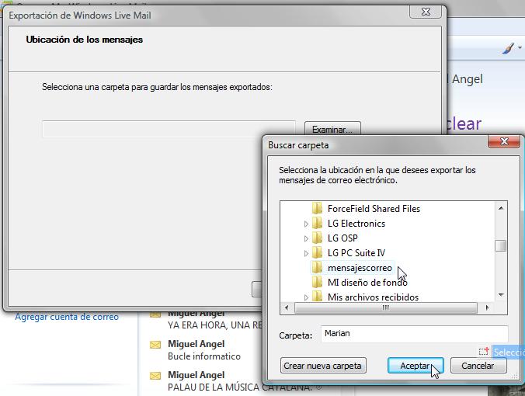Click the horizontal scrollbar thumb in folder tree
The height and width of the screenshot is (396, 525).
386,307
